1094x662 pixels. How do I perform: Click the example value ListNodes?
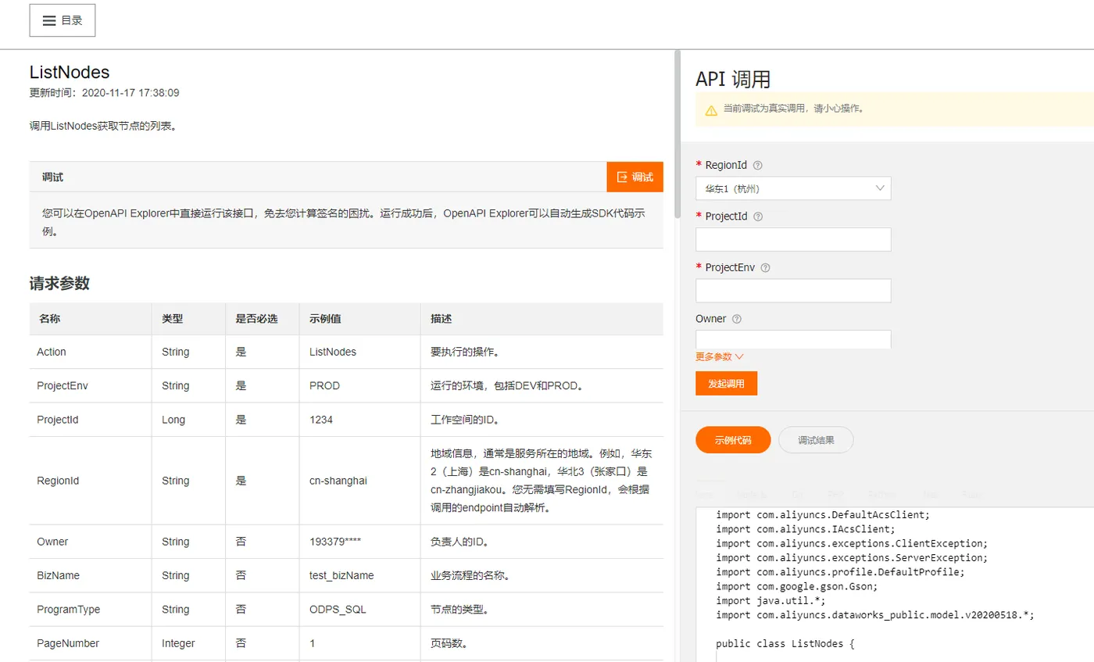[333, 352]
